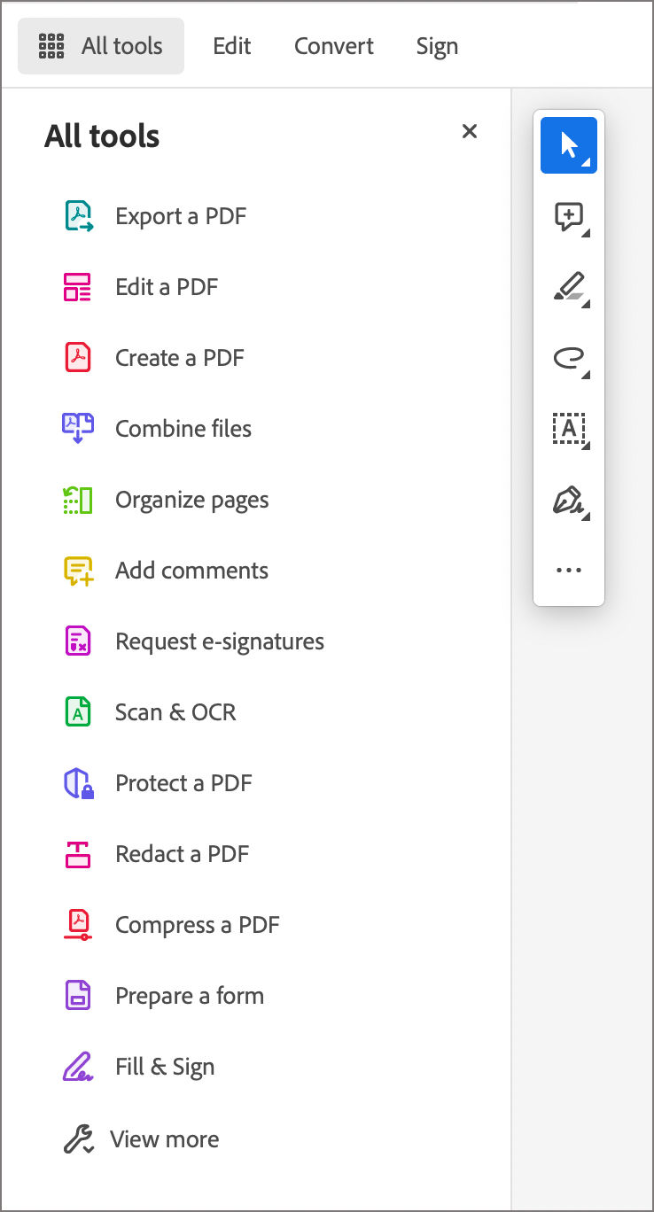
Task: Activate the selection arrow tool
Action: pyautogui.click(x=568, y=144)
